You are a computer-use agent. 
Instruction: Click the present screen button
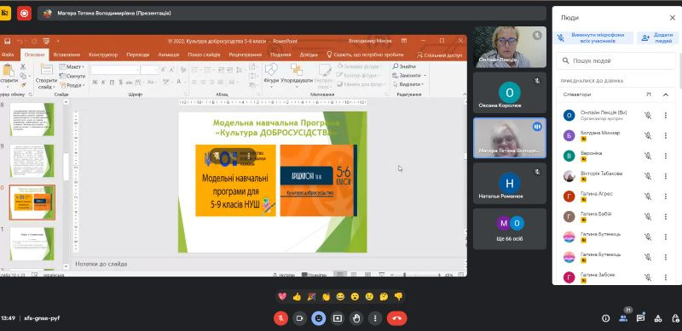[338, 318]
